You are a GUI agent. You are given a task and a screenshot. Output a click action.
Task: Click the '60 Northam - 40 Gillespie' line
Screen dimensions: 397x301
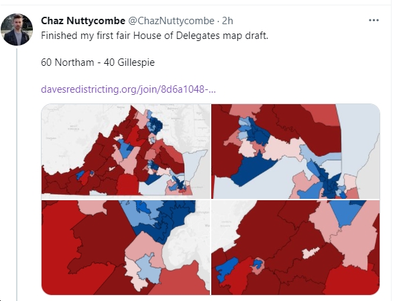coord(98,62)
